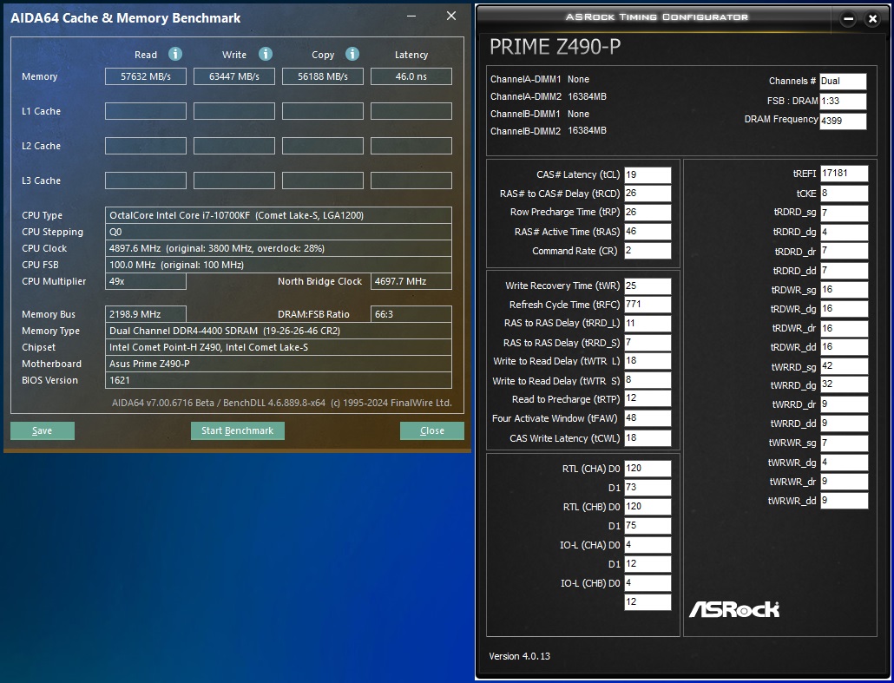Click the FSB : DRAM field 1:33
Image resolution: width=894 pixels, height=683 pixels.
[843, 101]
